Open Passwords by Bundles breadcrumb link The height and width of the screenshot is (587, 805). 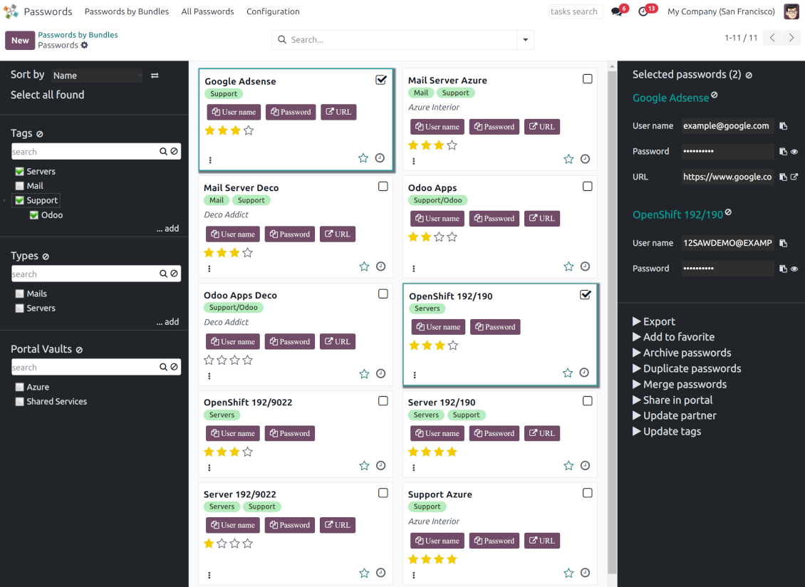click(78, 35)
